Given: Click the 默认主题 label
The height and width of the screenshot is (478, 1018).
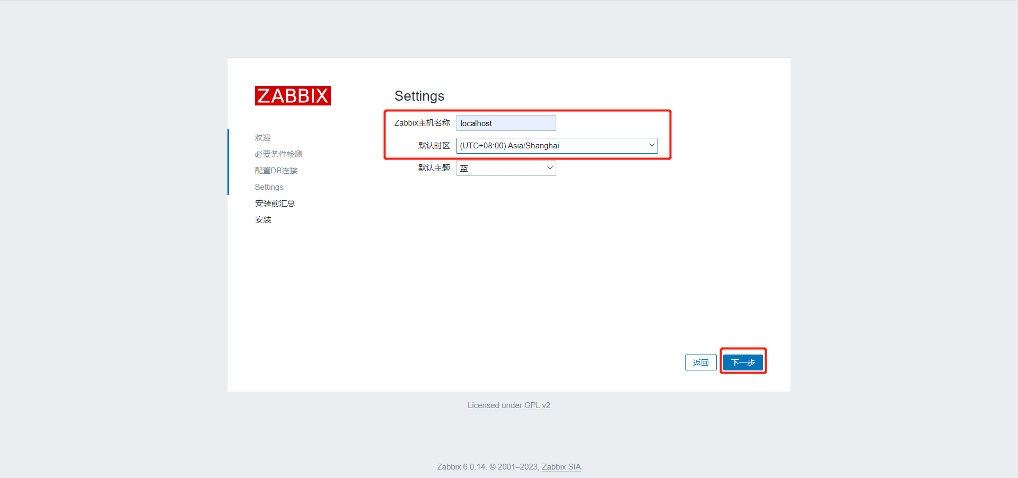Looking at the screenshot, I should (434, 168).
